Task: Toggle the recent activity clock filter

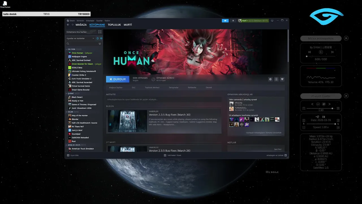Action: coord(98,38)
